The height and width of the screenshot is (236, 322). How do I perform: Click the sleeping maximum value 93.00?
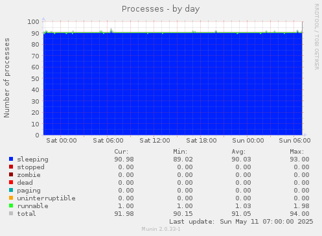[300, 159]
